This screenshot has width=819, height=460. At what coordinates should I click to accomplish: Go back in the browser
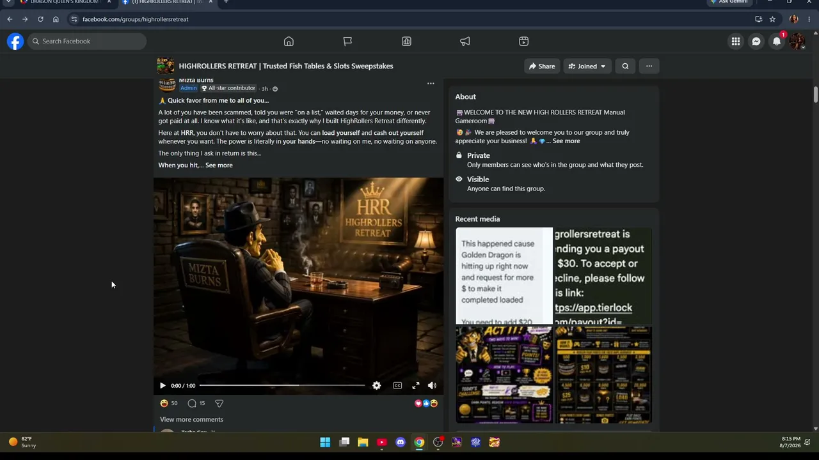click(x=10, y=19)
